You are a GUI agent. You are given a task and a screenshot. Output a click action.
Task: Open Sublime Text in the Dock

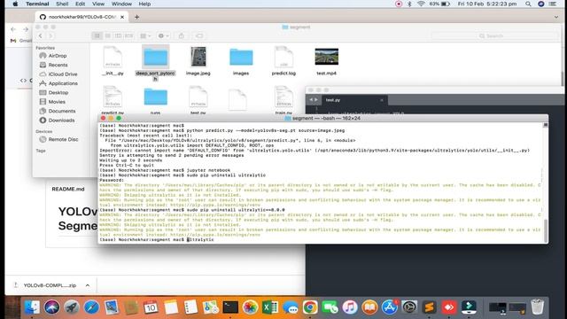(429, 307)
